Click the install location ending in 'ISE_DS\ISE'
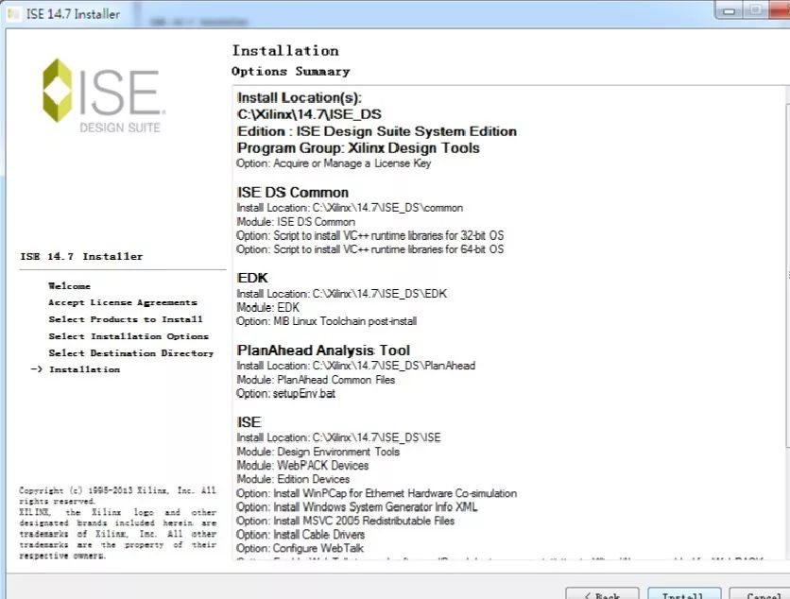 coord(338,437)
